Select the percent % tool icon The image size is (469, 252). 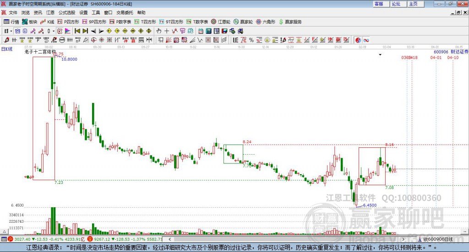tap(251, 40)
